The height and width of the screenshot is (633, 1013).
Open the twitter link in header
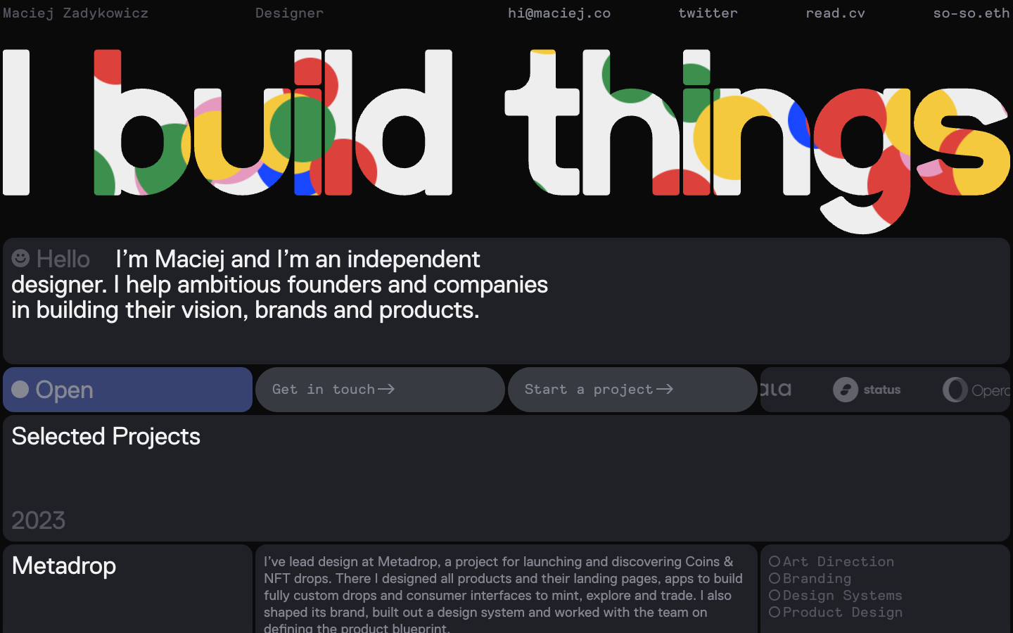tap(708, 13)
